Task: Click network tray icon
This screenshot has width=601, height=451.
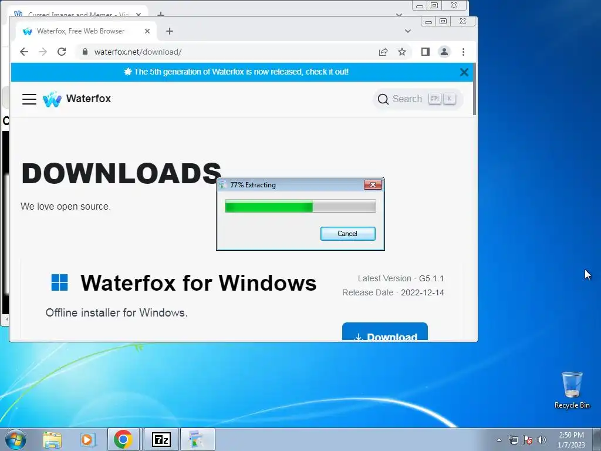Action: [x=513, y=440]
